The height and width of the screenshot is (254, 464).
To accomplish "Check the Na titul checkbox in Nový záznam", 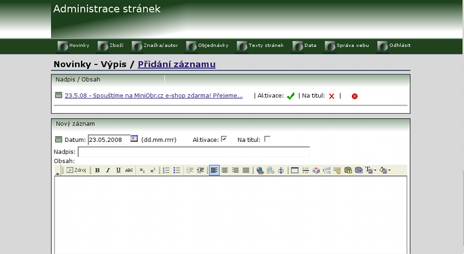I will pyautogui.click(x=267, y=139).
